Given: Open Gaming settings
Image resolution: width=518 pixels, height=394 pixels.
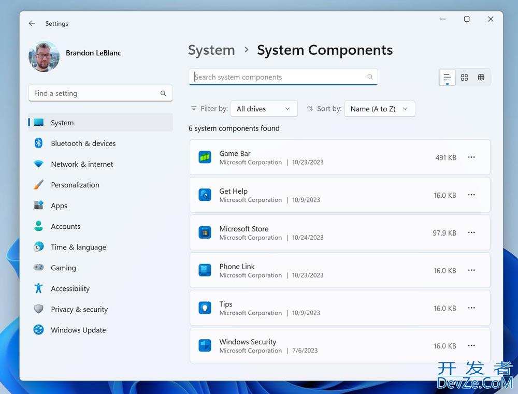Looking at the screenshot, I should (x=100, y=268).
